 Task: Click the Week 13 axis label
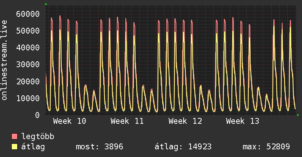[243, 121]
